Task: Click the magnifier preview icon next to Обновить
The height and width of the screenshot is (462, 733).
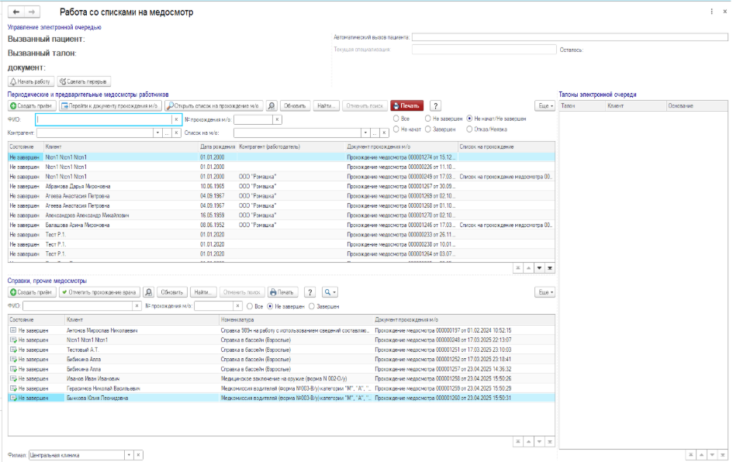Action: pyautogui.click(x=271, y=106)
